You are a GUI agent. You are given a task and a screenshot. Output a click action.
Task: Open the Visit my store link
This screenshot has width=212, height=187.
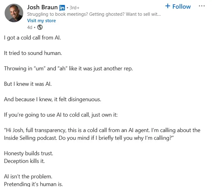coord(41,21)
